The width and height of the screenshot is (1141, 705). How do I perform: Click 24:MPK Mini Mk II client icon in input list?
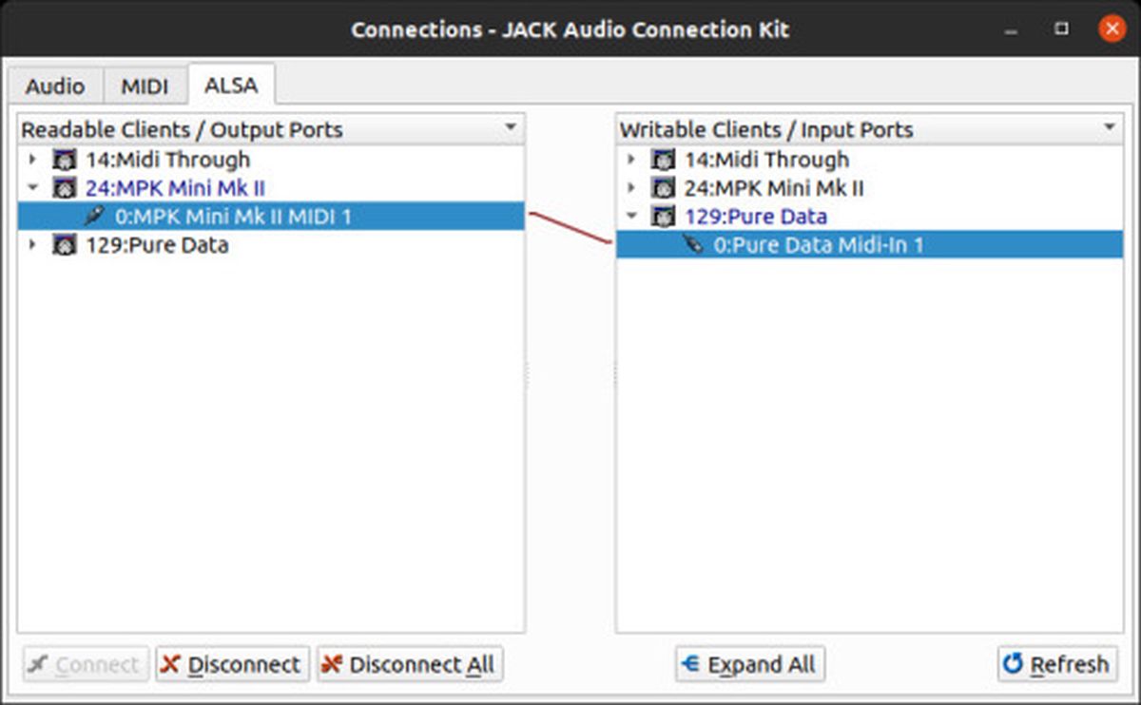[664, 188]
